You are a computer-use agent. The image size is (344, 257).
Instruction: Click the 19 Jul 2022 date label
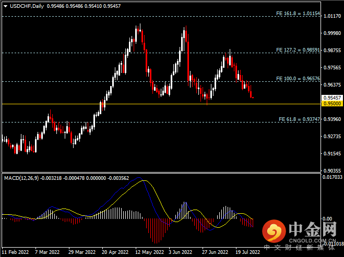click(247, 252)
